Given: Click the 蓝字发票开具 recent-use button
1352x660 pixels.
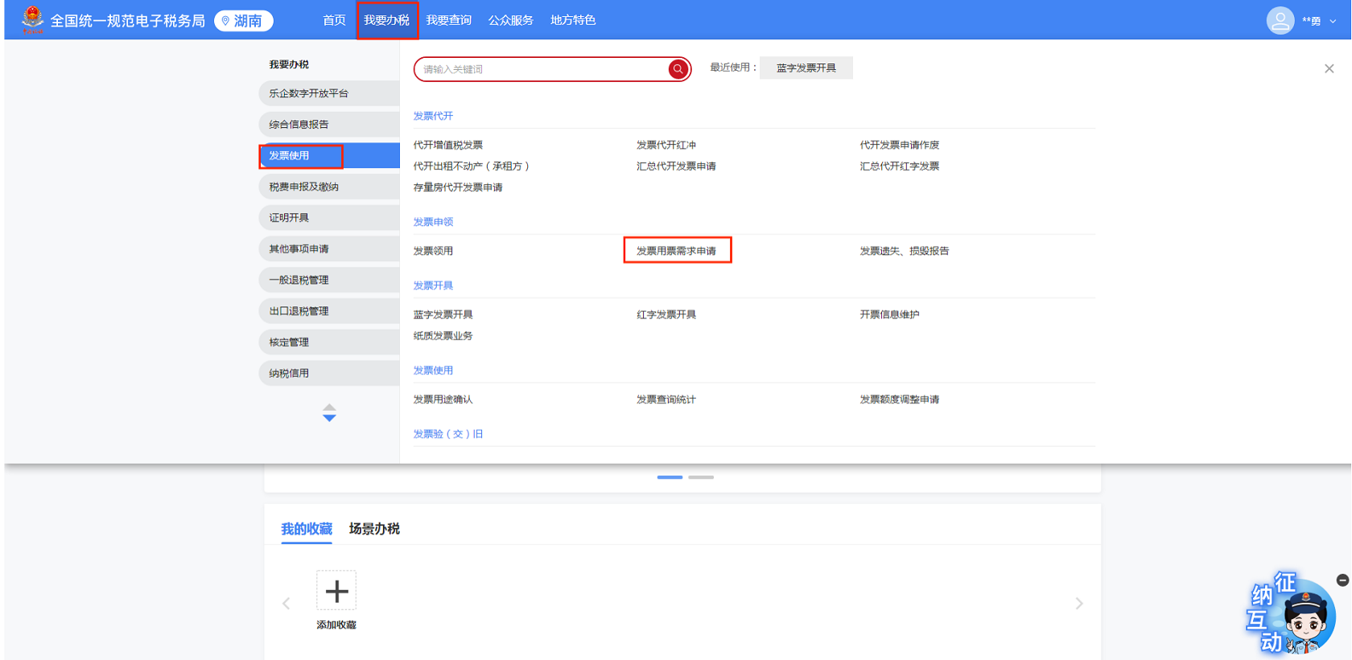Looking at the screenshot, I should 806,68.
